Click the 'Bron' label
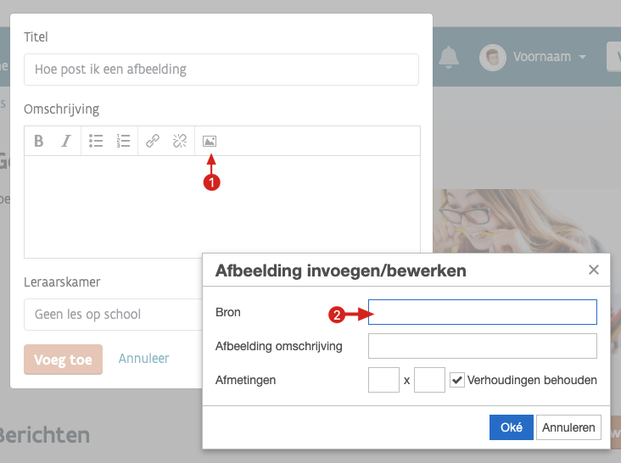The image size is (621, 463). point(228,312)
